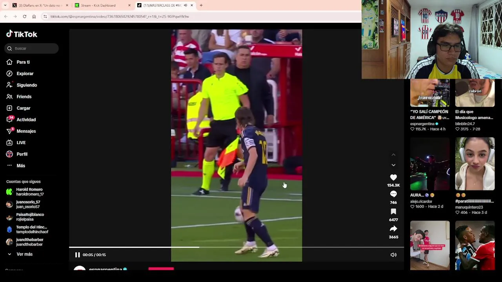View site information icon in address bar
This screenshot has width=502, height=282.
45,16
